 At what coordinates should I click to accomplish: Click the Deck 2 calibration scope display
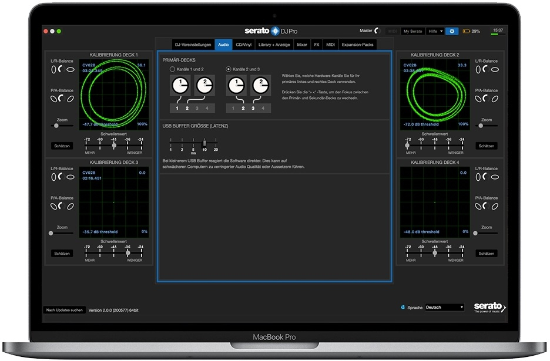[435, 95]
